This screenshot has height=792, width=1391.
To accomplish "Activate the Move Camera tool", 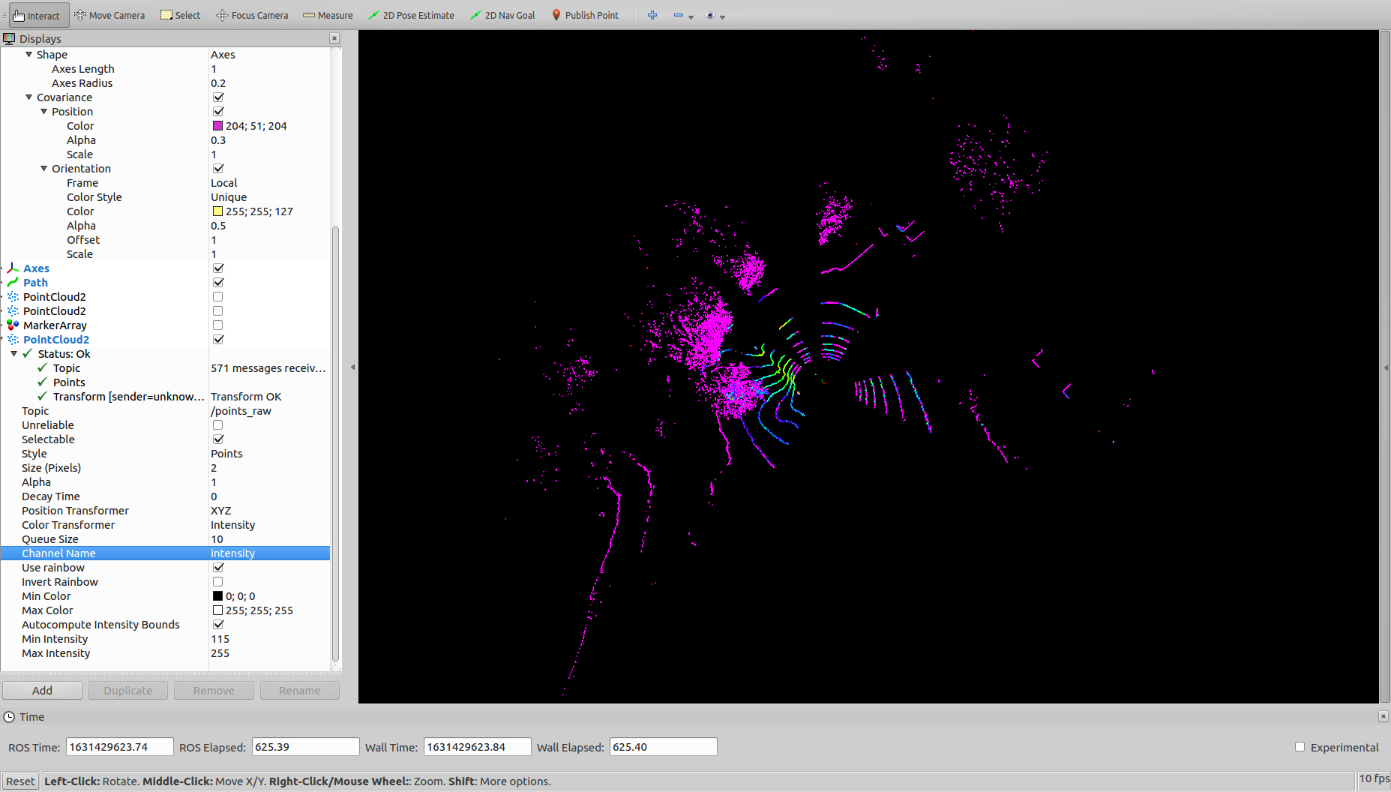I will click(x=109, y=15).
